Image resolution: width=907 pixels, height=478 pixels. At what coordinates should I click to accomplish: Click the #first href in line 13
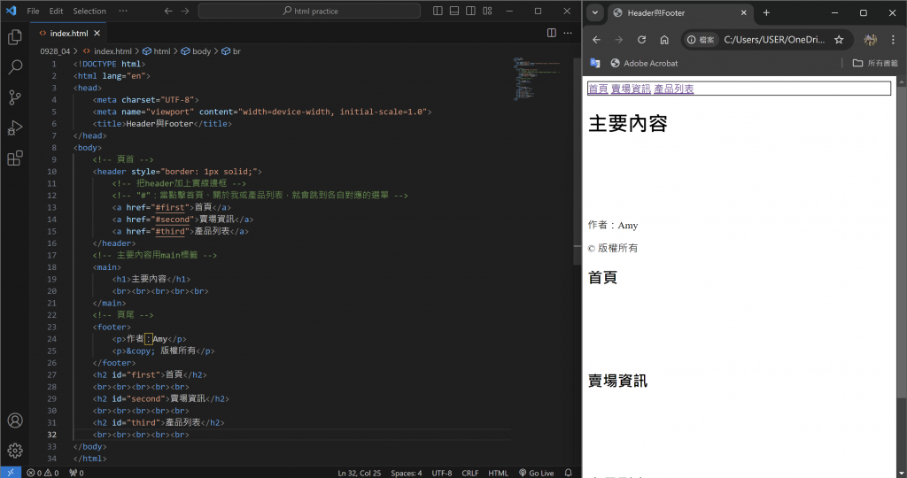170,207
